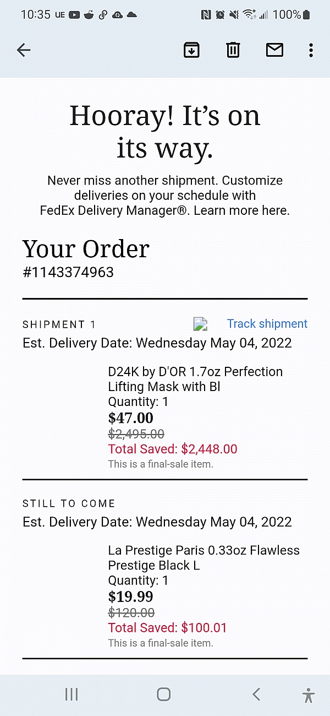Tap the 10:35 clock in status bar
Screen dimensions: 330x716
point(35,15)
